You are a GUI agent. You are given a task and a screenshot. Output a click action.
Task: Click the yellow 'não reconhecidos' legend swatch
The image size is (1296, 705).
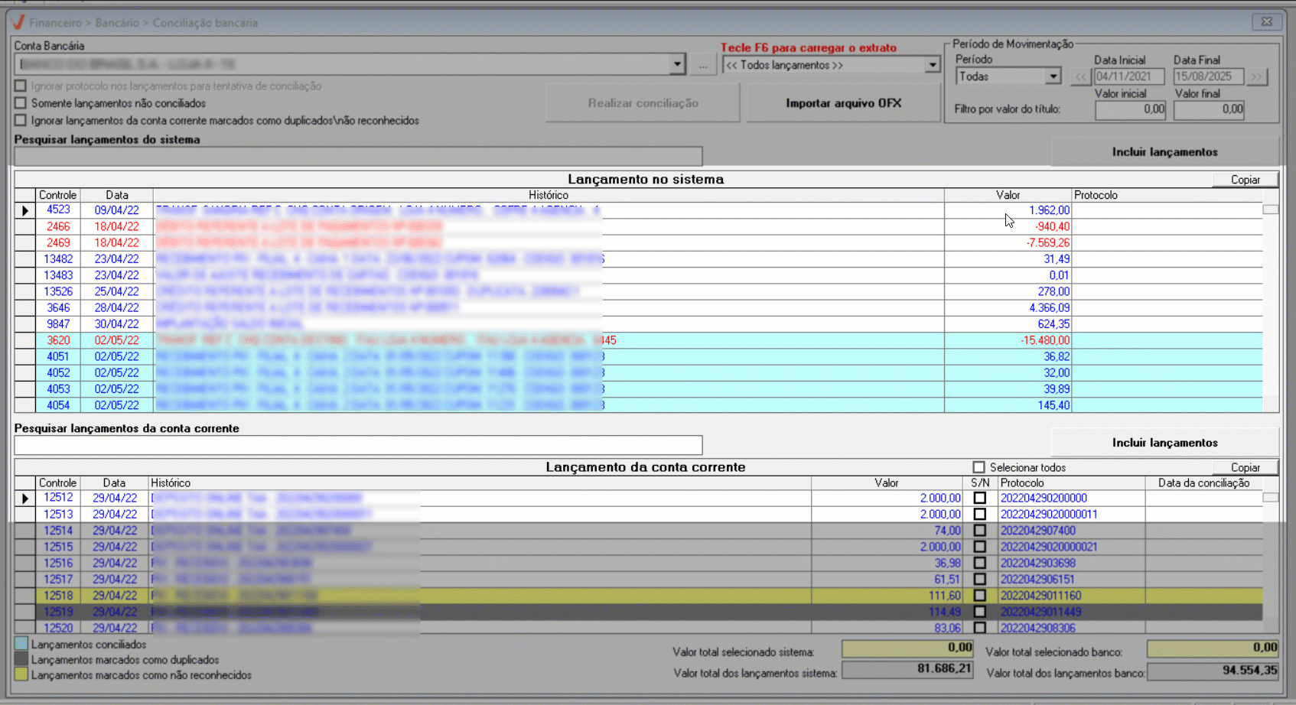pos(21,675)
